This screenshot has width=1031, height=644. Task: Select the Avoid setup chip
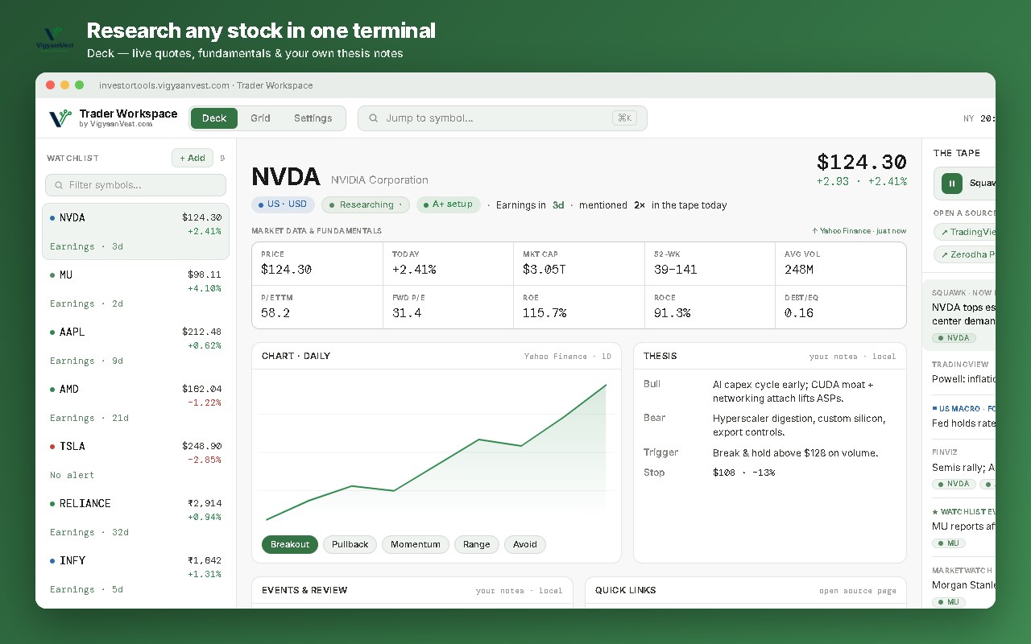tap(525, 544)
